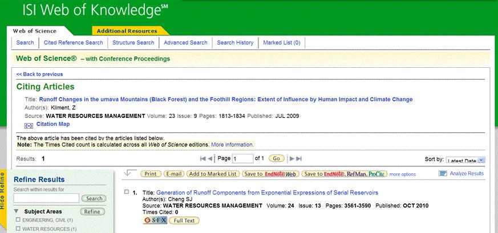Click Add to Marked List button
The height and width of the screenshot is (233, 498).
[x=213, y=174]
